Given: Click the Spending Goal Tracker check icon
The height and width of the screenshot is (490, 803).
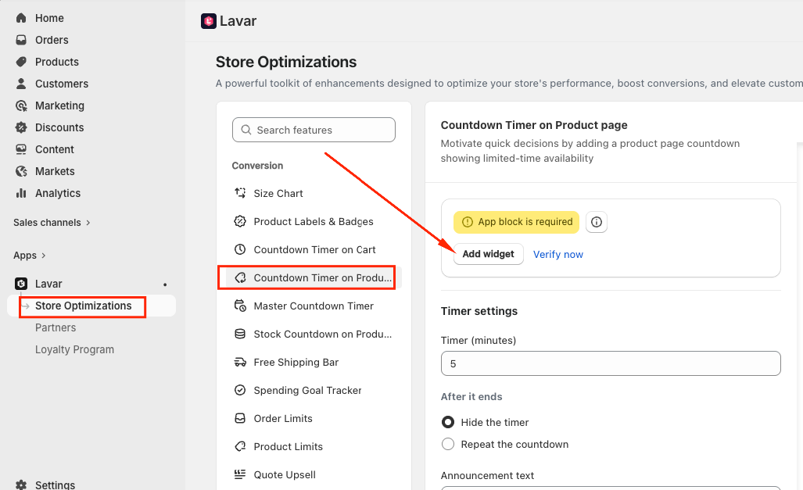Looking at the screenshot, I should 240,390.
